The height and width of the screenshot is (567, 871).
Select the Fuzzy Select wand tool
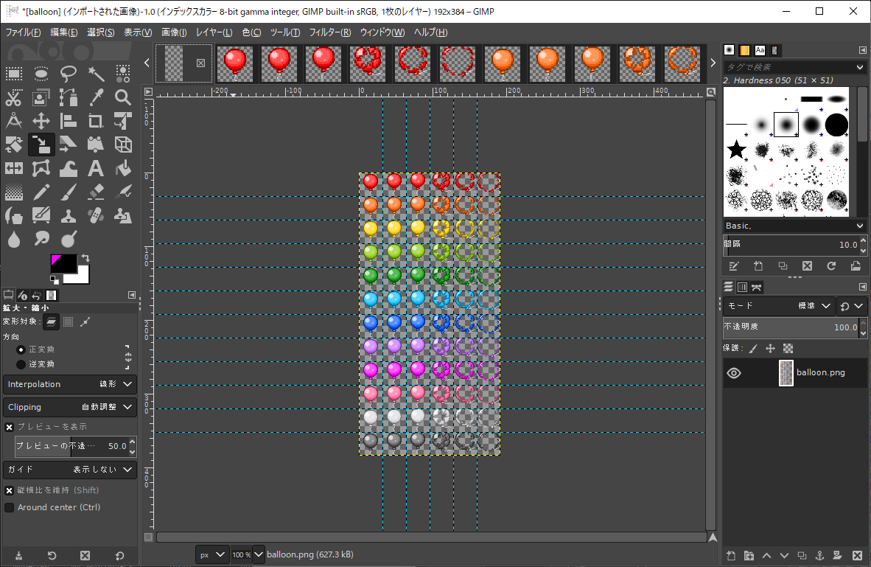[x=96, y=74]
